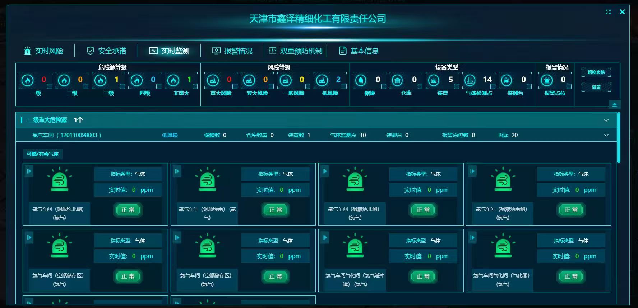Collapse filter panel with up-arrow button

click(614, 105)
